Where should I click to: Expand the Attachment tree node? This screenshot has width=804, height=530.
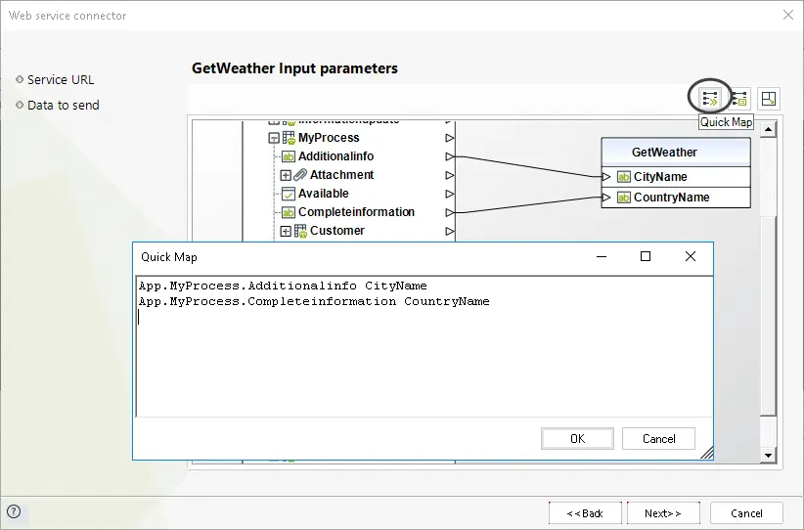click(286, 175)
